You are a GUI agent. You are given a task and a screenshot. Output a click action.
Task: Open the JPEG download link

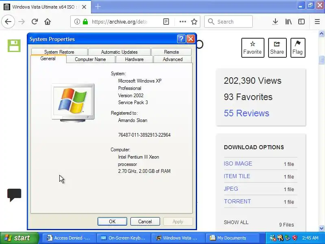click(x=231, y=189)
